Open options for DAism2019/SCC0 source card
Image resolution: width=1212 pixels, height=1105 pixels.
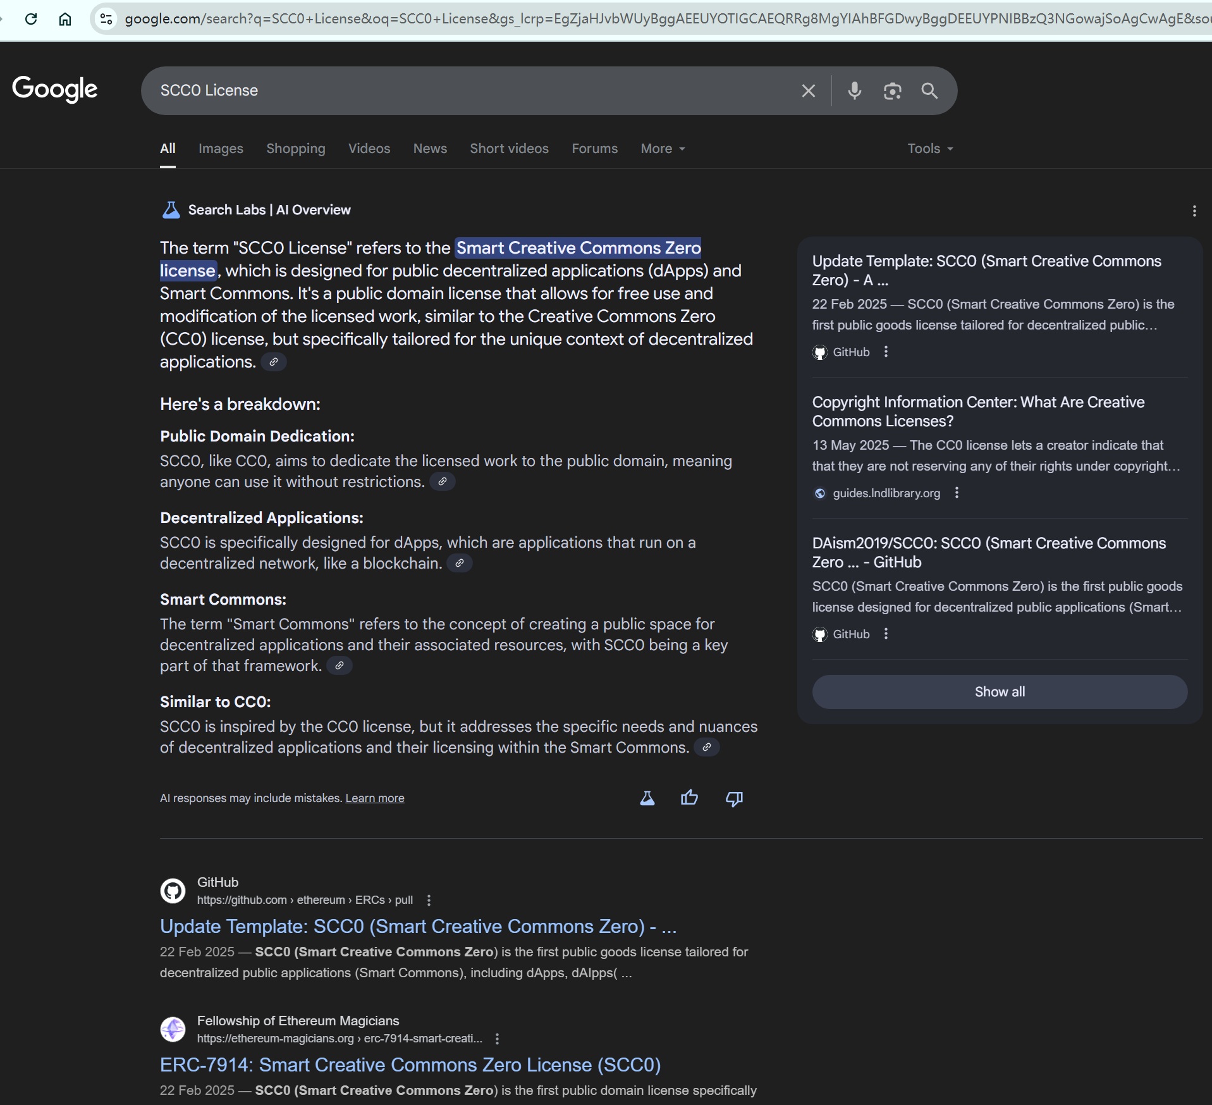coord(886,634)
